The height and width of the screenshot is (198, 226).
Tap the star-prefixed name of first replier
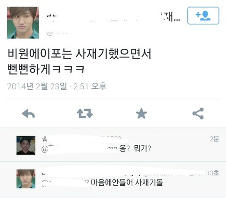81,139
